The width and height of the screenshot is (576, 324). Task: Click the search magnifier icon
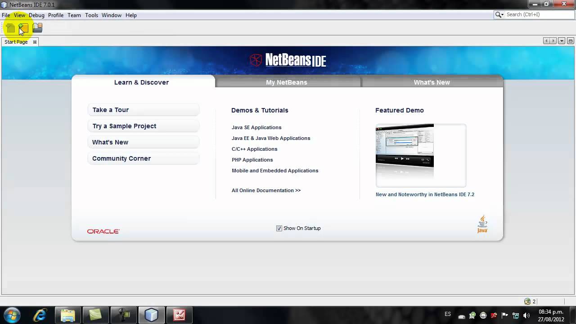499,15
